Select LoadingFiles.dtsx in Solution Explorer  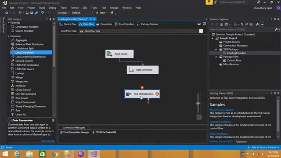click(x=236, y=53)
